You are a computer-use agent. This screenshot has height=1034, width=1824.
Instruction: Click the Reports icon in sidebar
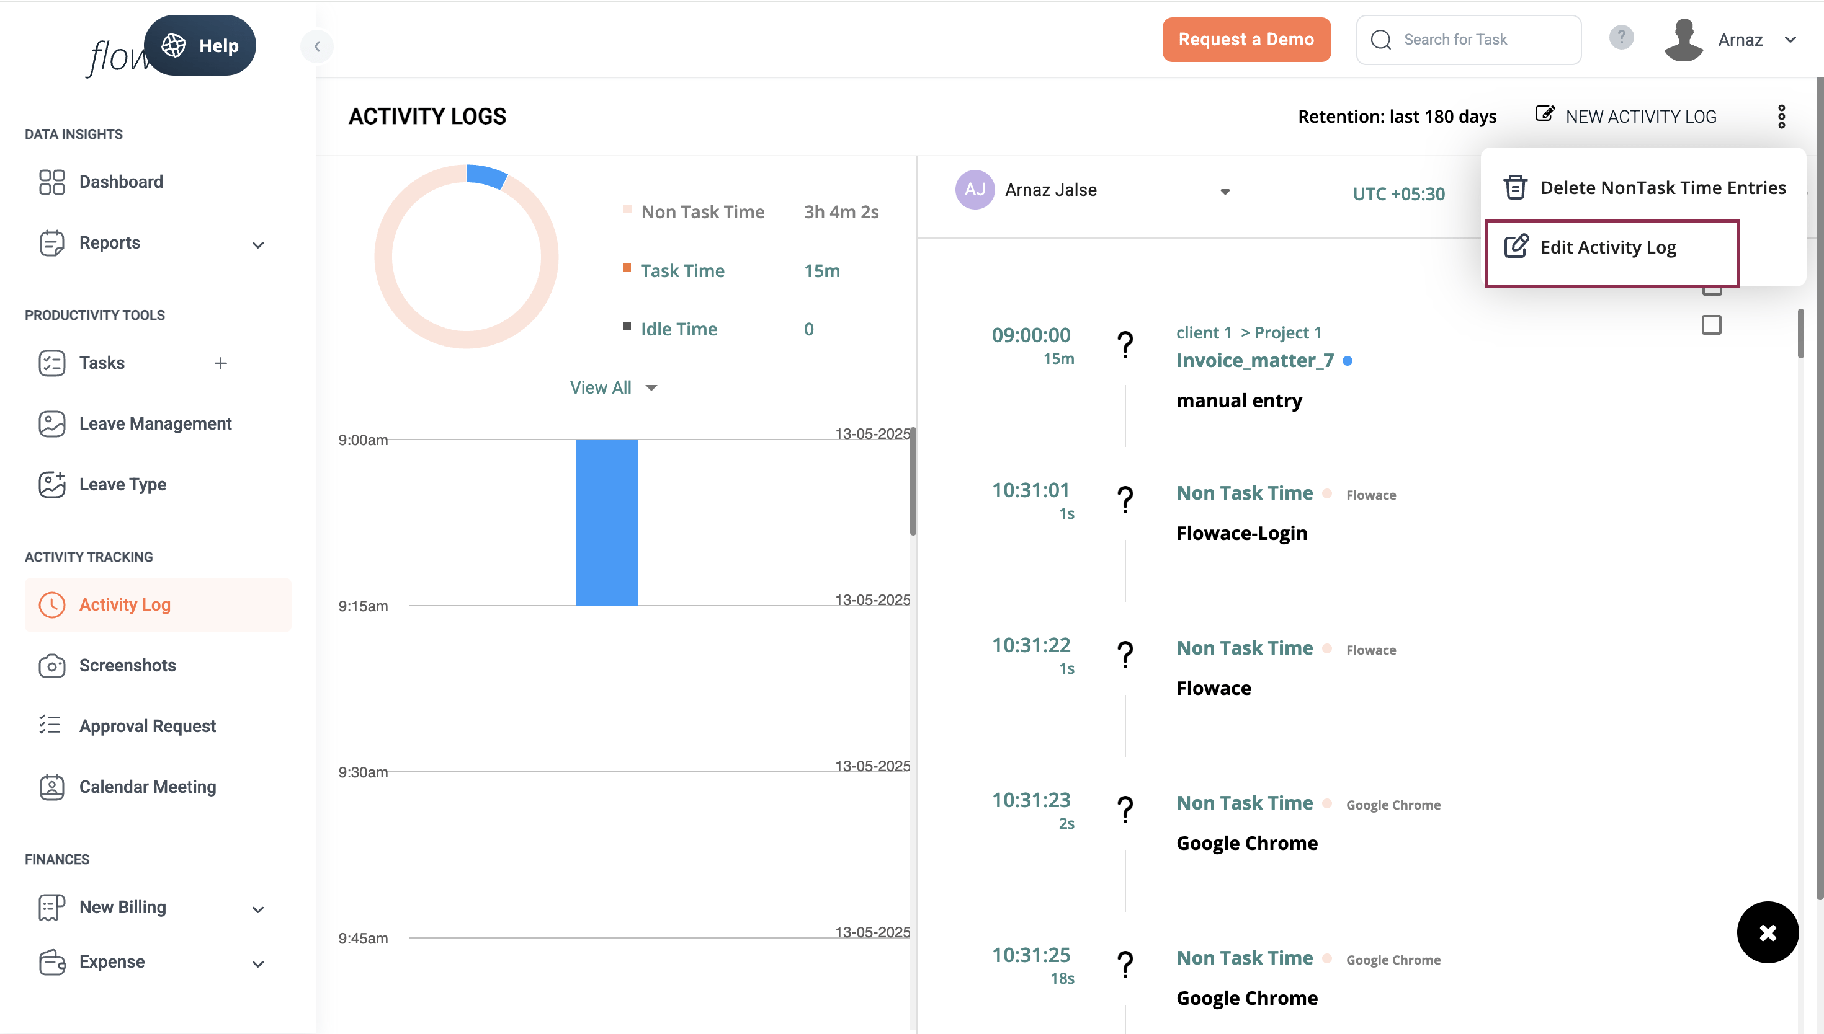tap(52, 243)
